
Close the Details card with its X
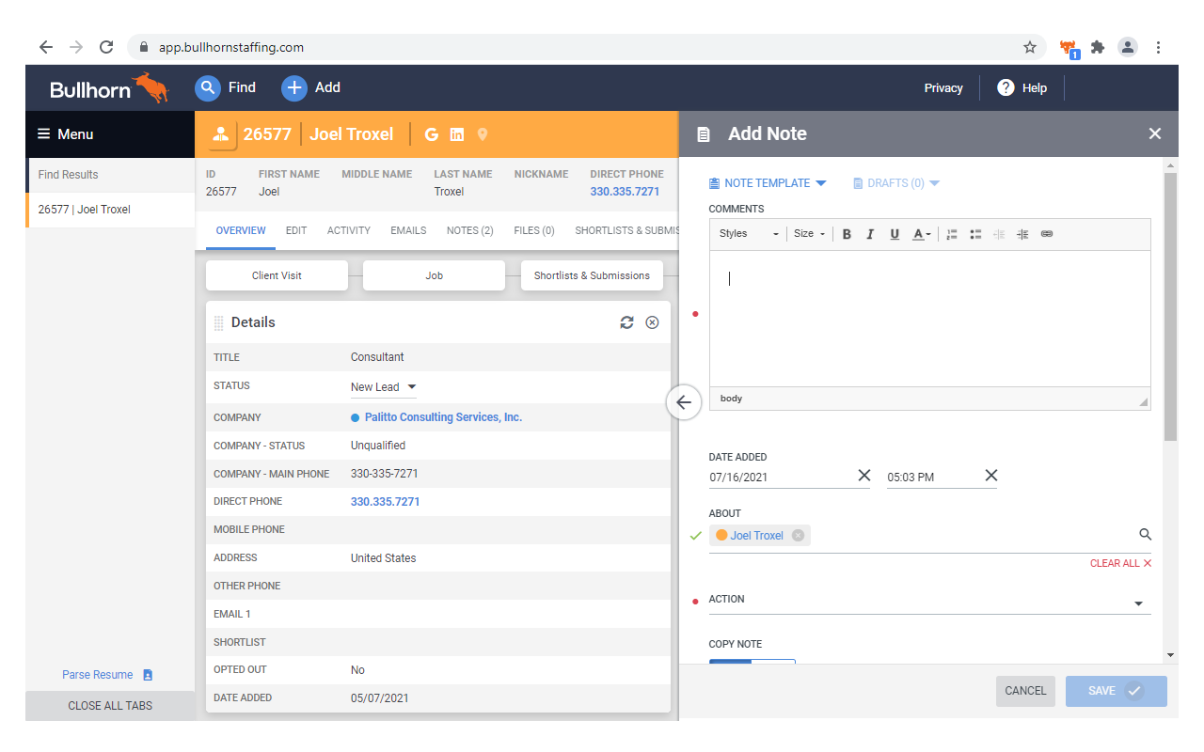(x=652, y=322)
